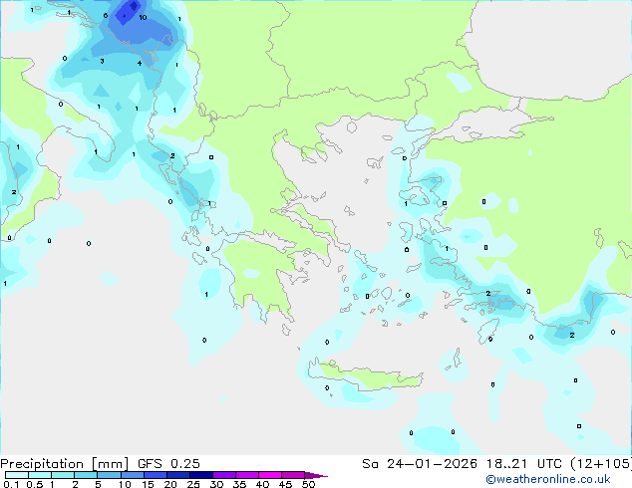
Task: Click the purple arrow tip beyond 50
Action: click(x=316, y=475)
